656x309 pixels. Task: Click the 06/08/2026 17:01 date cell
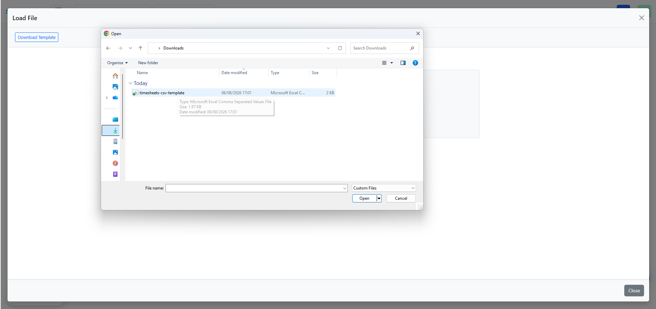click(237, 93)
